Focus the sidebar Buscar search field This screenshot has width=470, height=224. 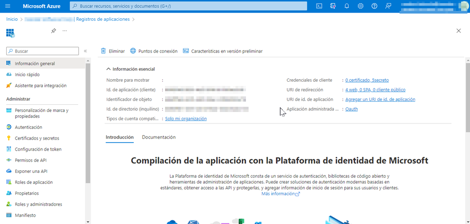(42, 51)
